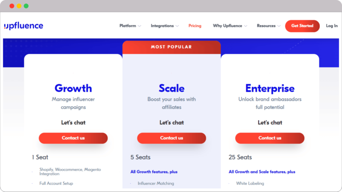Contact us about the Enterprise plan
The image size is (342, 192).
click(x=270, y=138)
